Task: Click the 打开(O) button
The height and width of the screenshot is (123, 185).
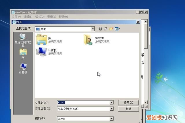Action: click(128, 103)
